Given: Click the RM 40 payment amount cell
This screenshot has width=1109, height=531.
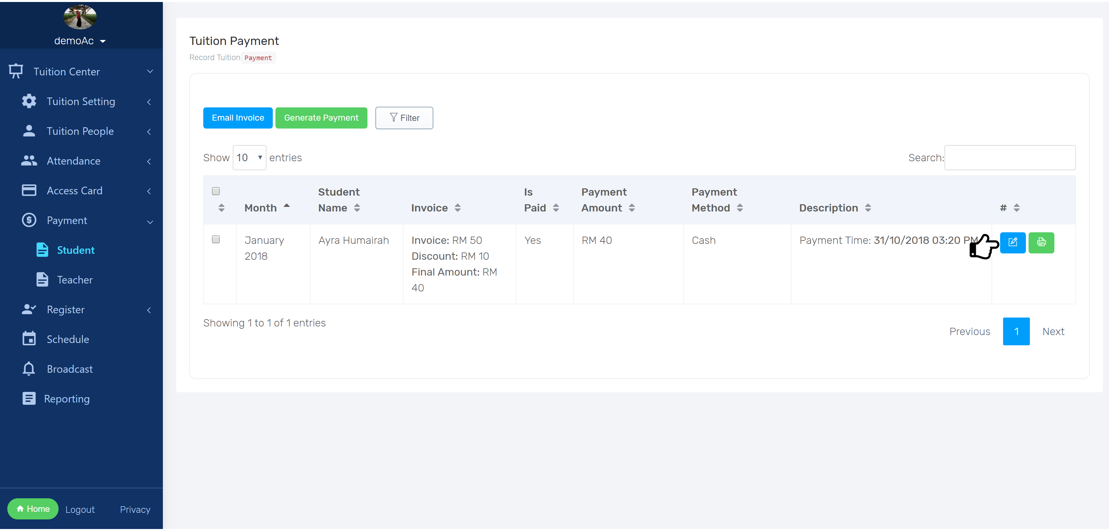Looking at the screenshot, I should click(628, 264).
